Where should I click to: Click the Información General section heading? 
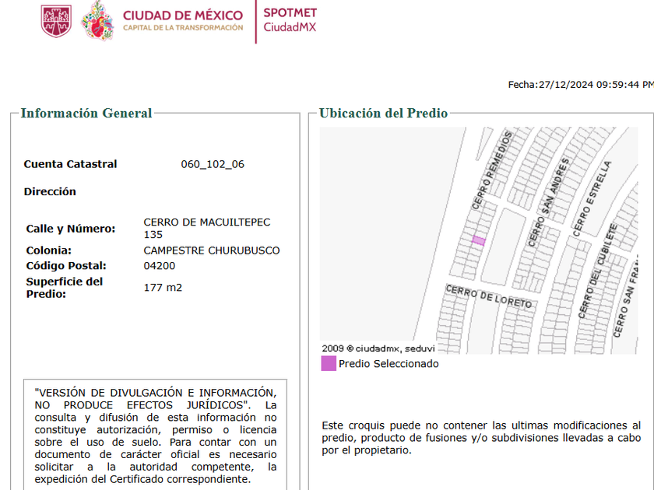[86, 114]
